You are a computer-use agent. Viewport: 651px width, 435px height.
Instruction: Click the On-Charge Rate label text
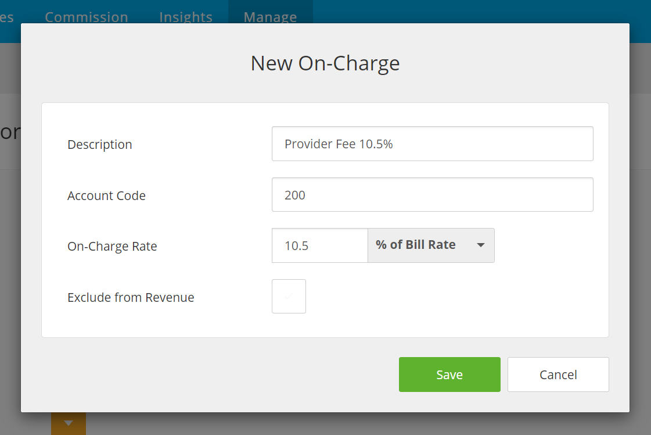(112, 246)
